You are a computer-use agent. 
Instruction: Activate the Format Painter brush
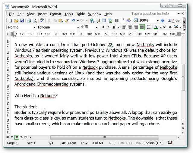click(x=67, y=20)
